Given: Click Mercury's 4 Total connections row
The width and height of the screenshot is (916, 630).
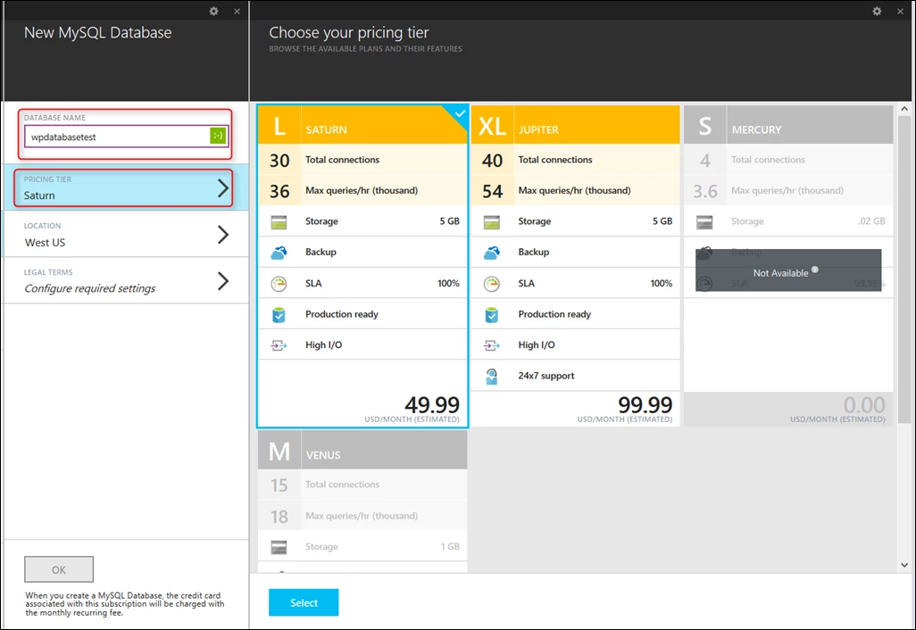Looking at the screenshot, I should 788,160.
